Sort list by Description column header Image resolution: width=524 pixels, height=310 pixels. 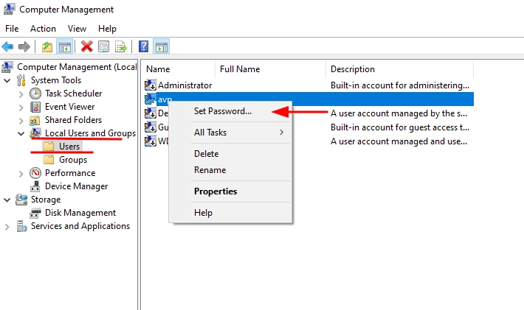[x=352, y=69]
